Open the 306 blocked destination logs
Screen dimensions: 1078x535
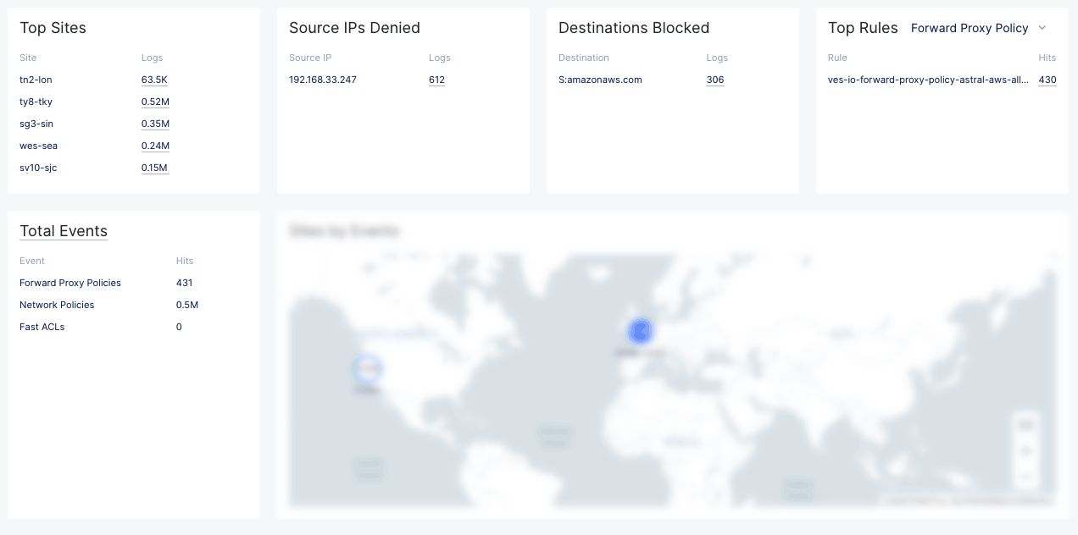714,80
